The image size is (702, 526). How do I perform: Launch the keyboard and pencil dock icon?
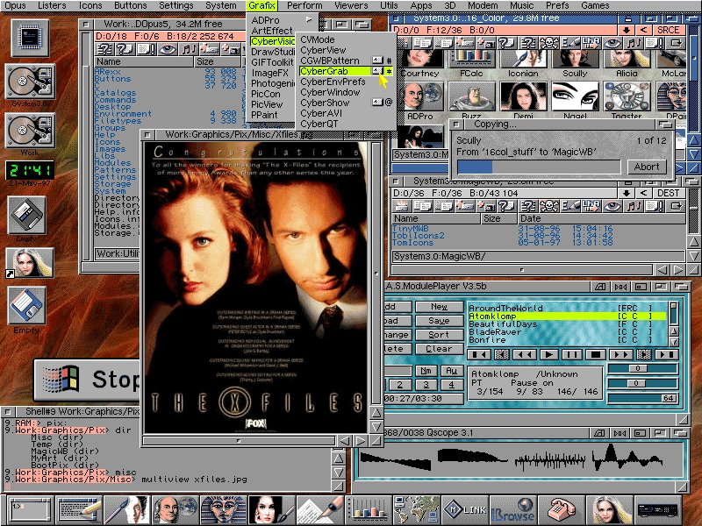[x=79, y=509]
